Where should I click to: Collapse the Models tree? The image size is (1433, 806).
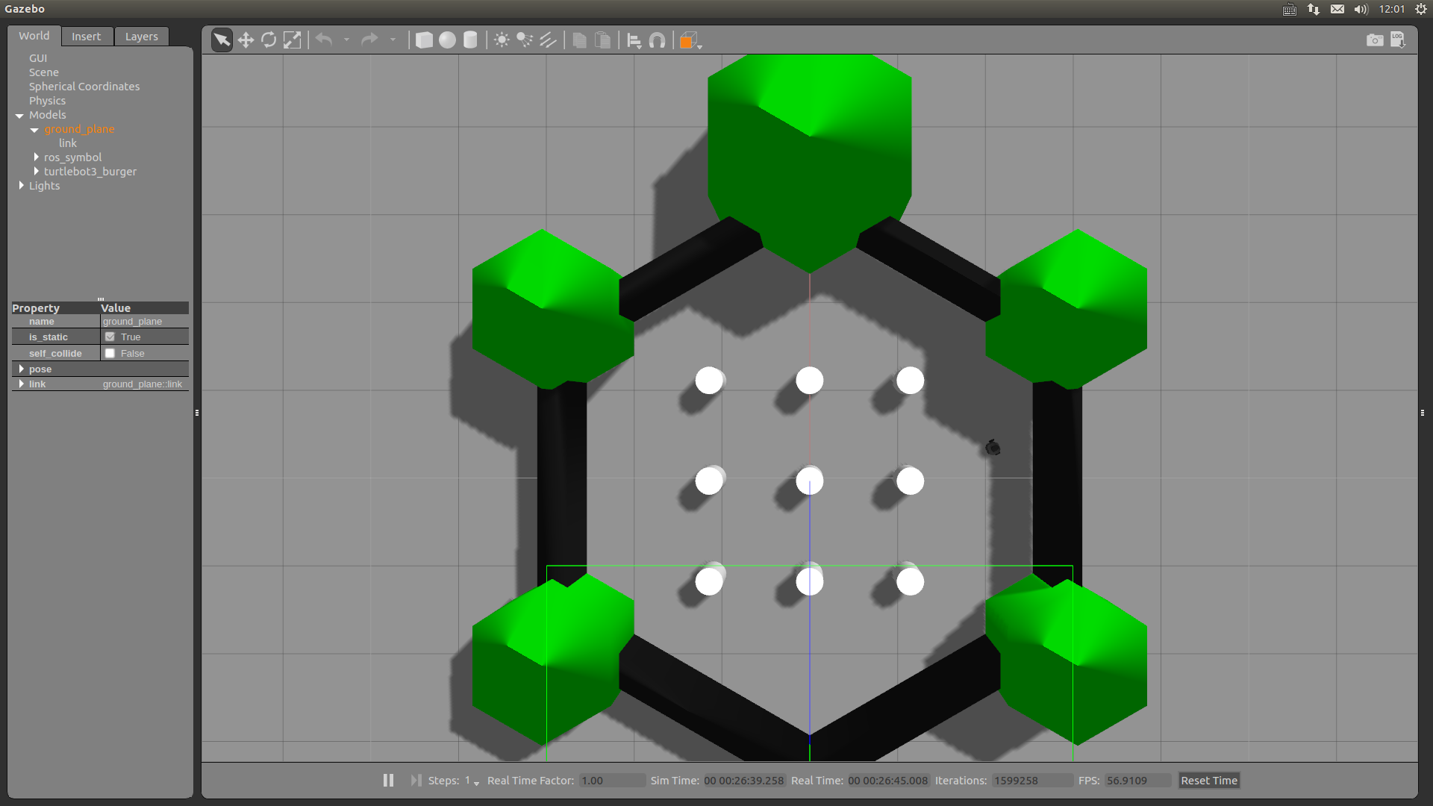click(19, 115)
